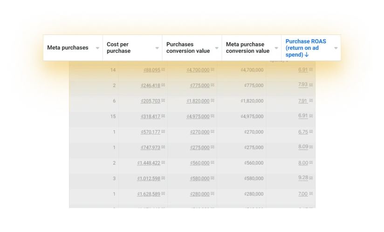This screenshot has height=232, width=384.
Task: Click footnote marker next to 7.93 ROAS
Action: [311, 85]
